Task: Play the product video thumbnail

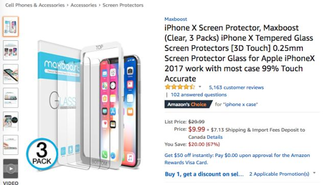Action: 11,169
